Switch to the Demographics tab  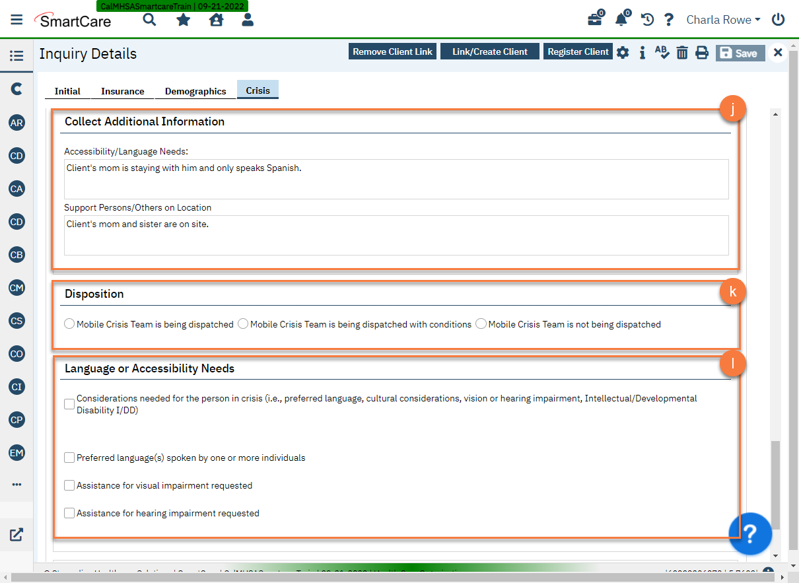click(x=195, y=91)
